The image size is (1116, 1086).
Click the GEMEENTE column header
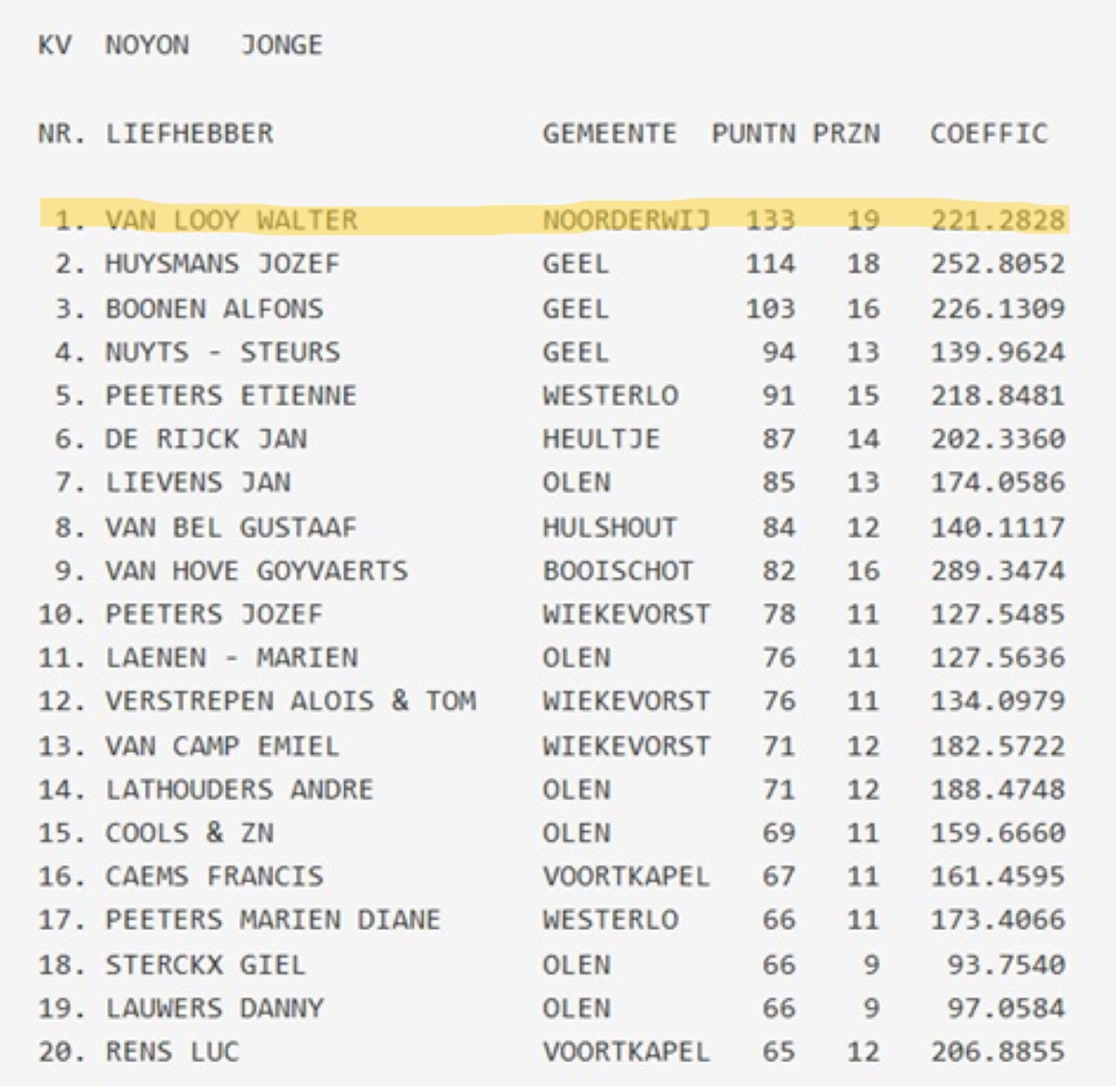[x=609, y=133]
